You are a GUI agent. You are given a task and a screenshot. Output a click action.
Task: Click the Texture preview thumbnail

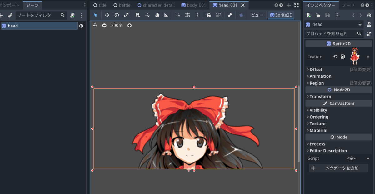(x=355, y=56)
